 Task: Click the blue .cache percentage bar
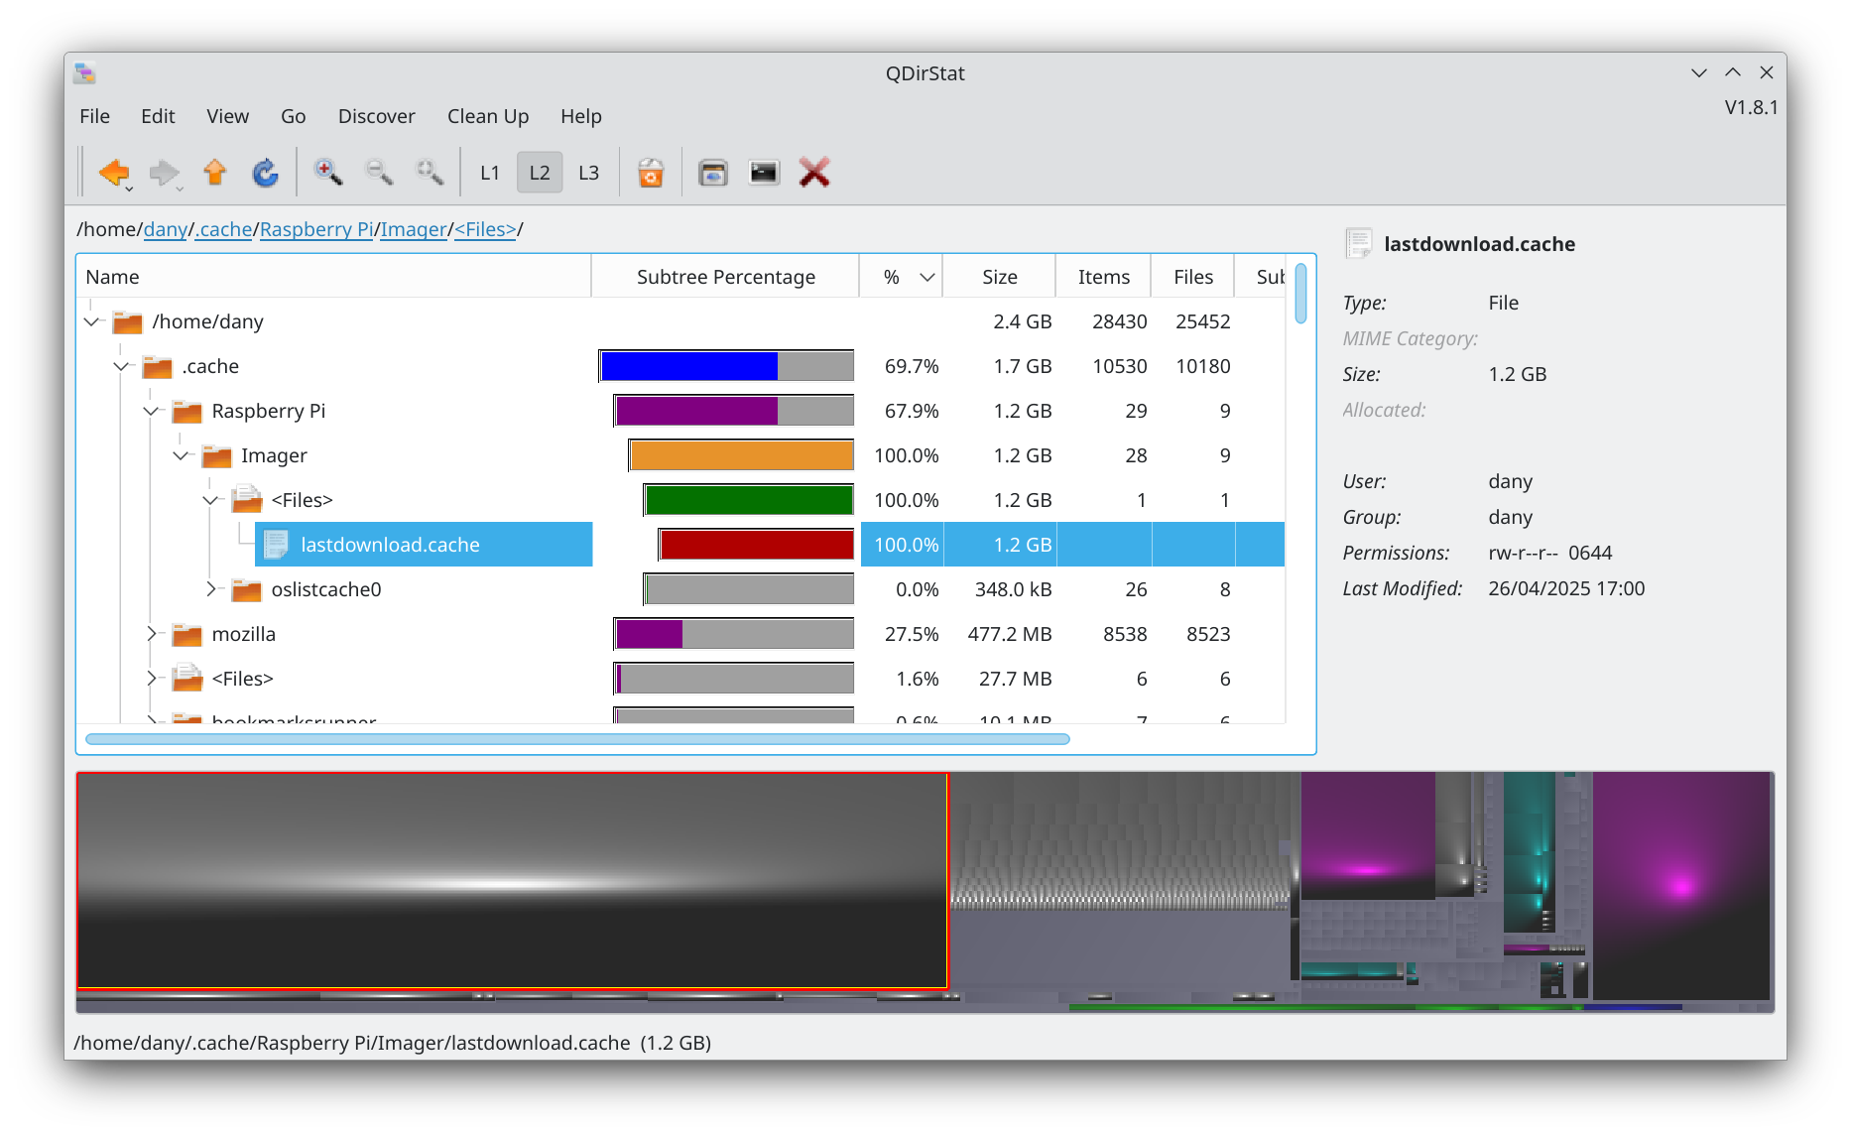pos(726,366)
